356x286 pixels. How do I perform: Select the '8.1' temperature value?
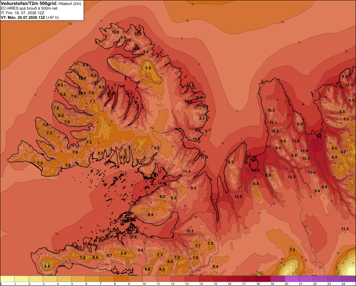[100, 153]
